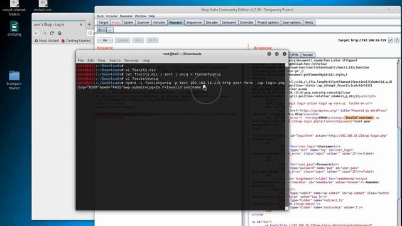402x226 pixels.
Task: Open the Window menu in Burp Suite
Action: point(141,16)
